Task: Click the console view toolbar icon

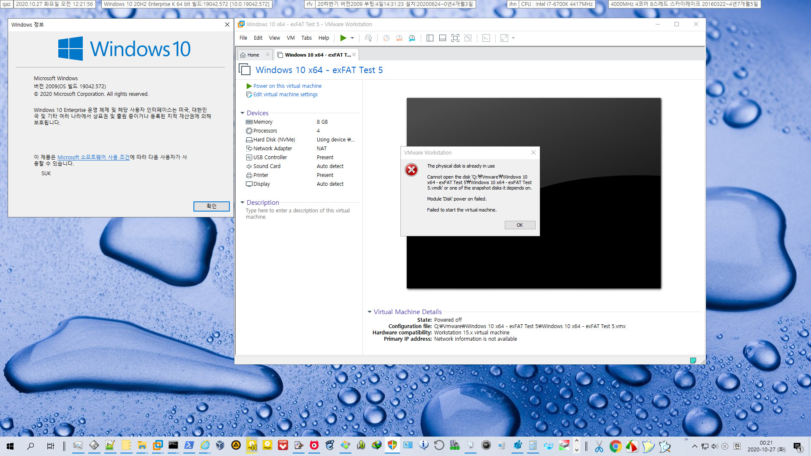Action: 486,38
